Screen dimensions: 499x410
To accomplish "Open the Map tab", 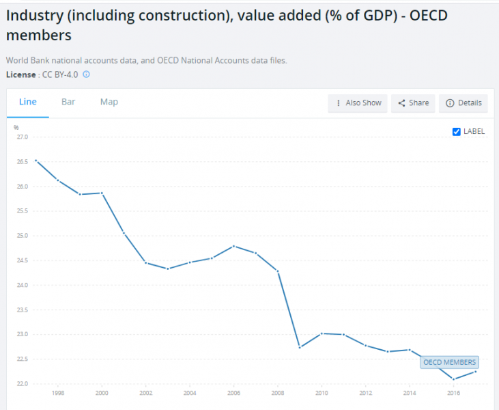I will (109, 102).
